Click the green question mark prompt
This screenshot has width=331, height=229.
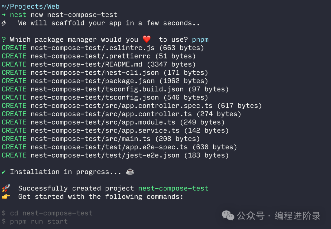pyautogui.click(x=4, y=39)
